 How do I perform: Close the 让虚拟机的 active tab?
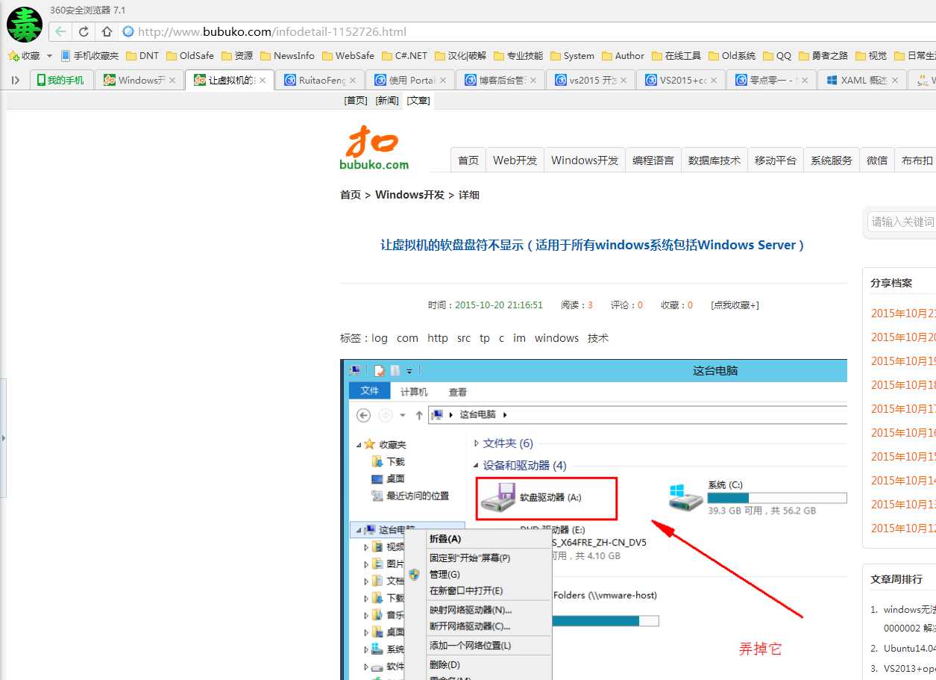pyautogui.click(x=263, y=80)
